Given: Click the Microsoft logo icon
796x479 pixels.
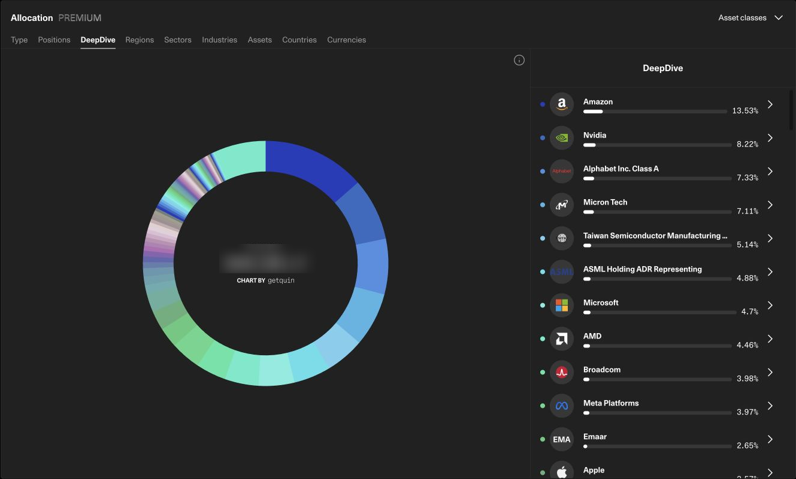Looking at the screenshot, I should point(562,306).
